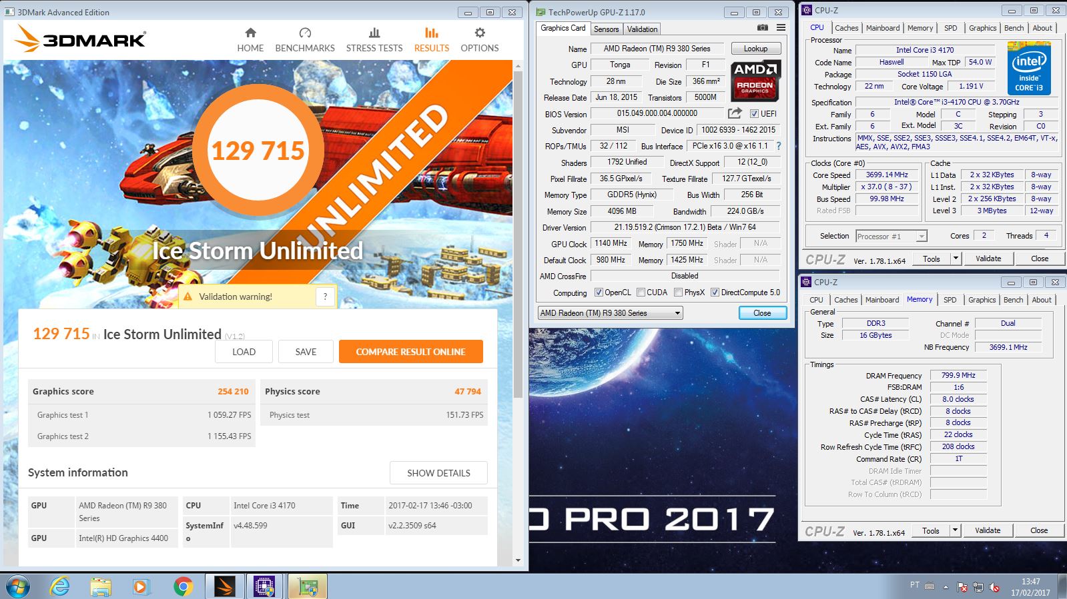Click SHOW DETAILS for system information
The image size is (1067, 599).
click(438, 473)
